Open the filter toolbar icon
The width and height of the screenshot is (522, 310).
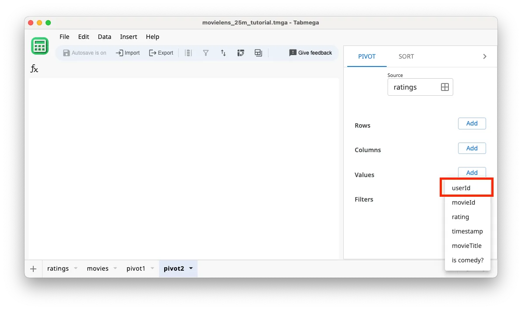click(x=206, y=52)
